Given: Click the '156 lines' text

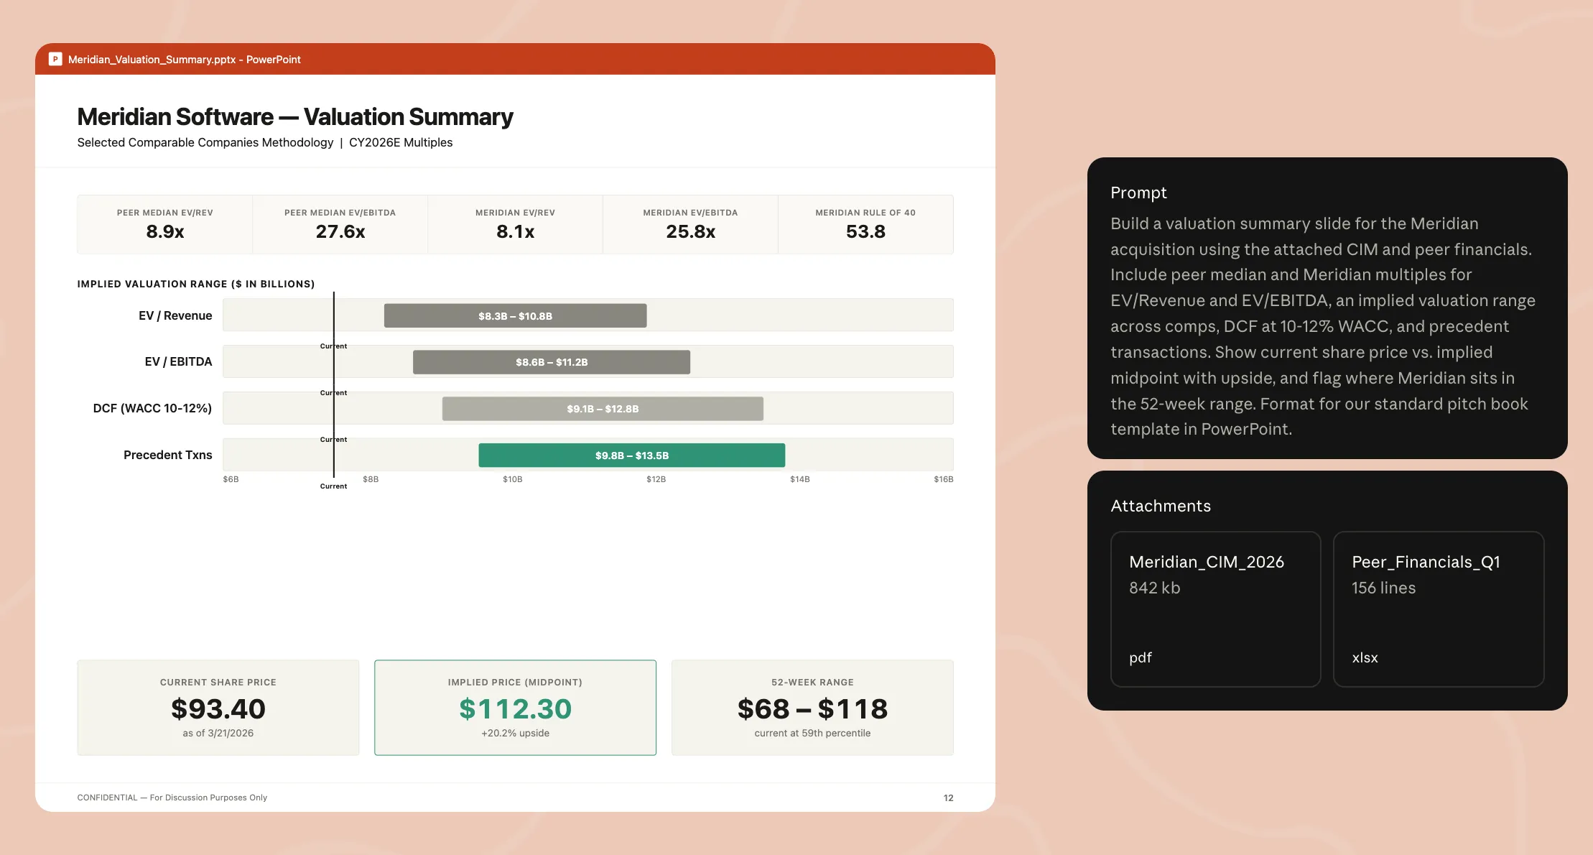Looking at the screenshot, I should [x=1384, y=588].
